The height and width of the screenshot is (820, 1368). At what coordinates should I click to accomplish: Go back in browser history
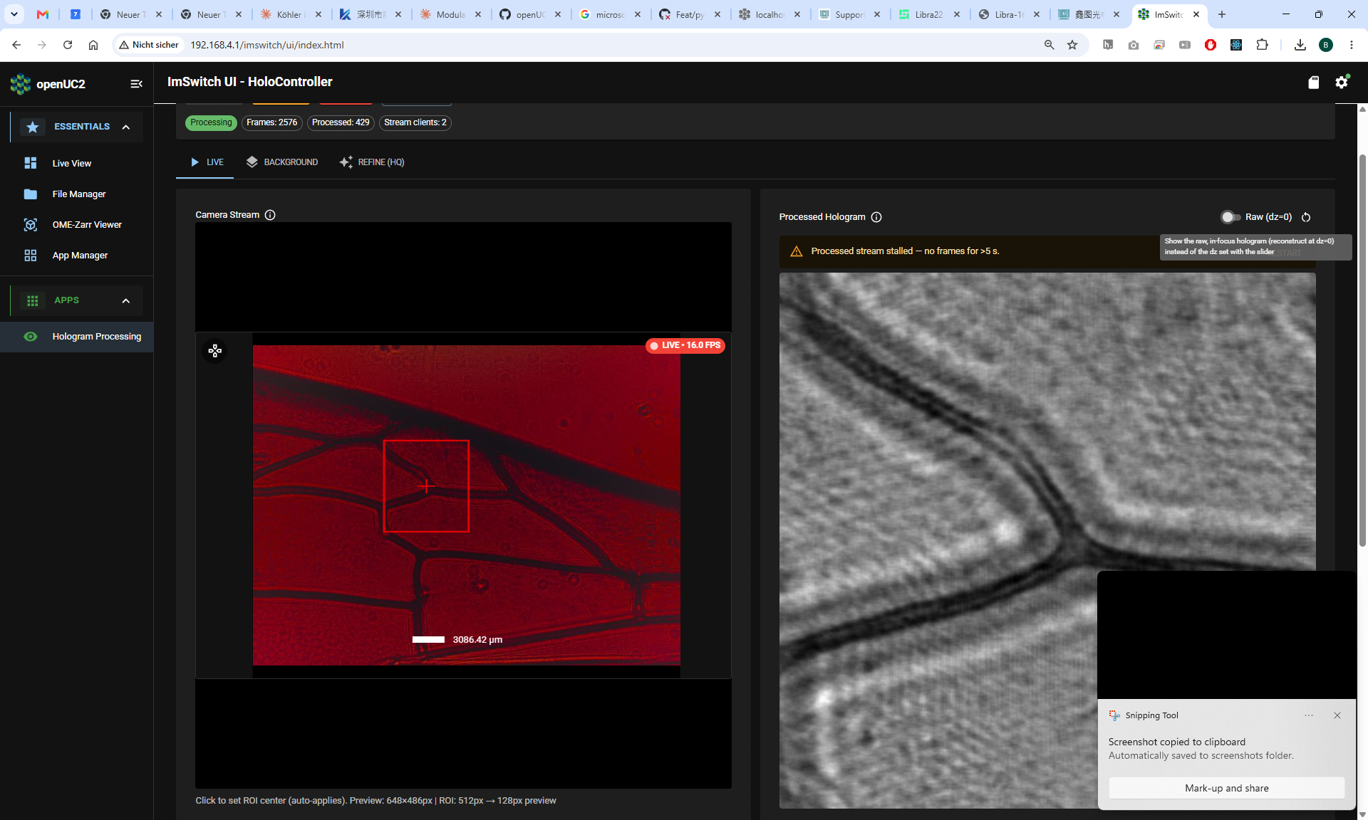[16, 45]
